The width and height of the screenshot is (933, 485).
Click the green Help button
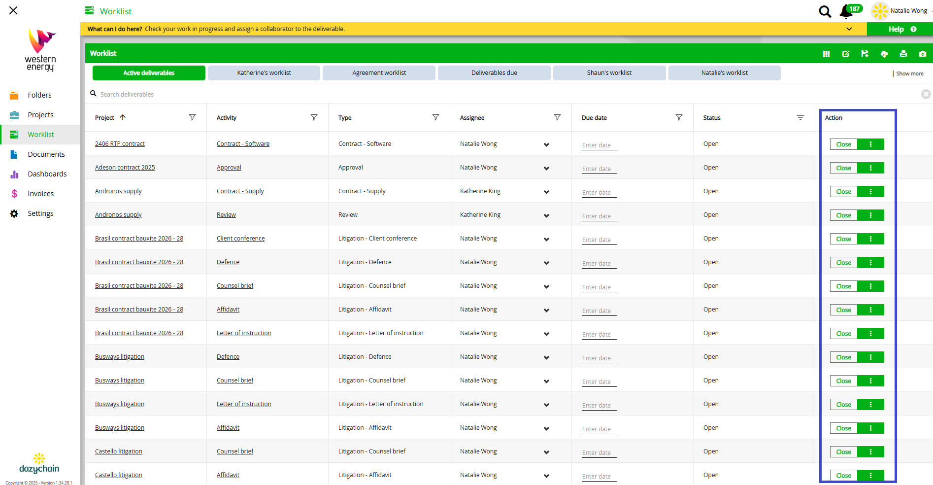[x=900, y=29]
